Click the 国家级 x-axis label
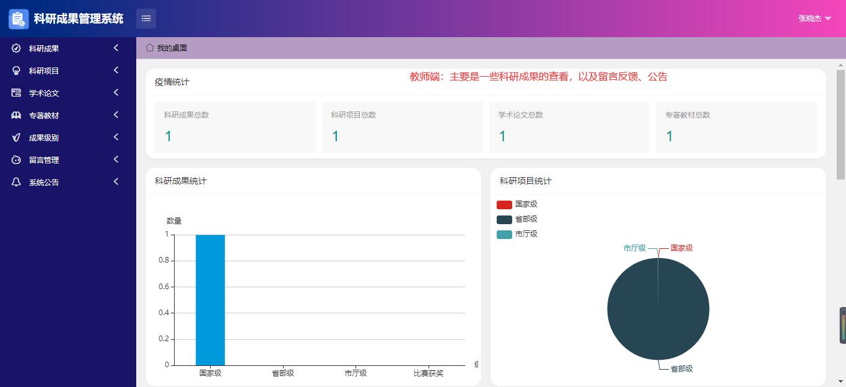Image resolution: width=846 pixels, height=387 pixels. (x=210, y=373)
